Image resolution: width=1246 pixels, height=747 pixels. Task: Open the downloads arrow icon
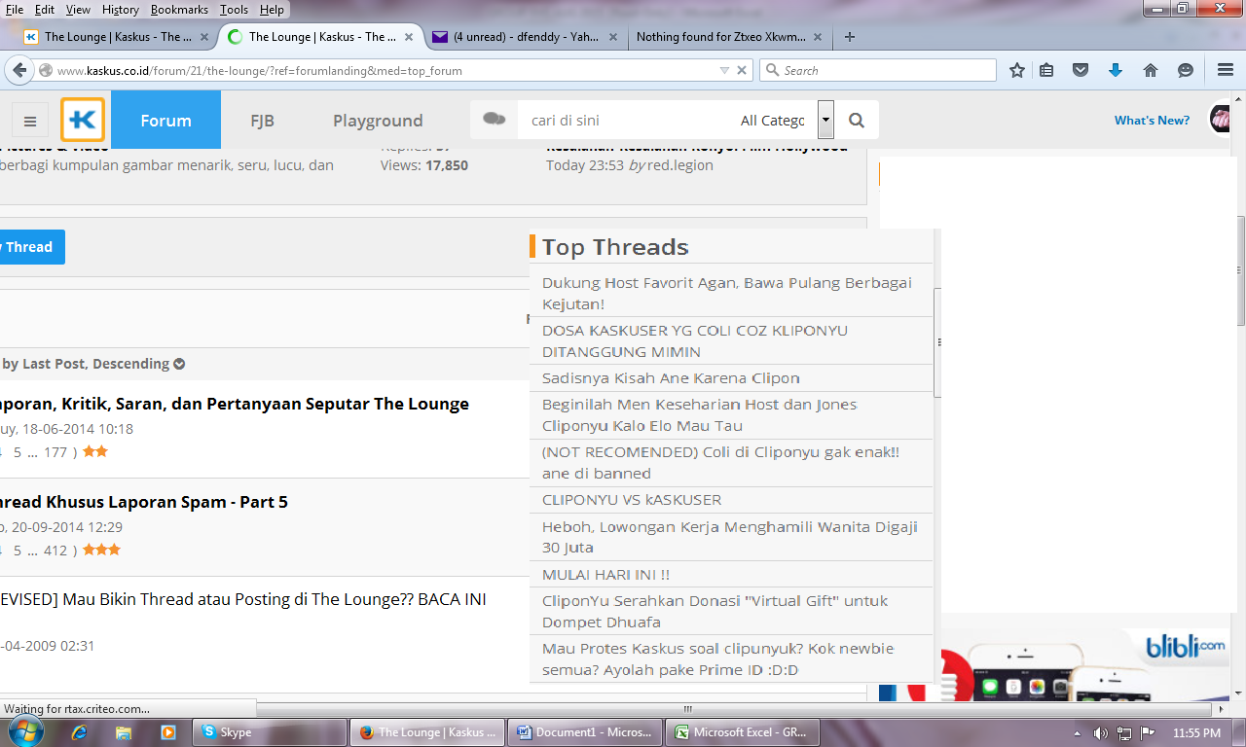point(1116,70)
